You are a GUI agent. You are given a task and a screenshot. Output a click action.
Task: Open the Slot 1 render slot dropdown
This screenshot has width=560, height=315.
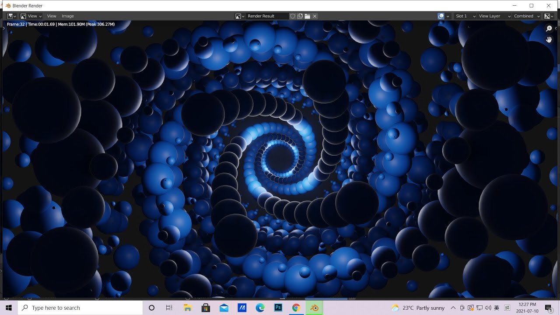coord(465,16)
